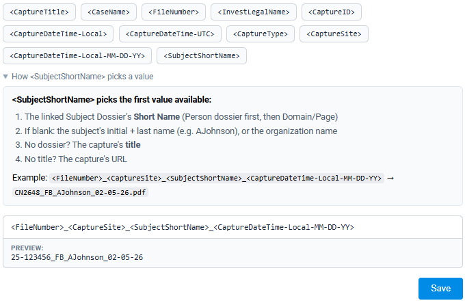The width and height of the screenshot is (465, 303).
Task: Insert <CaptureDateTime-Local-MM-DD-YY> token chip
Action: pyautogui.click(x=77, y=56)
